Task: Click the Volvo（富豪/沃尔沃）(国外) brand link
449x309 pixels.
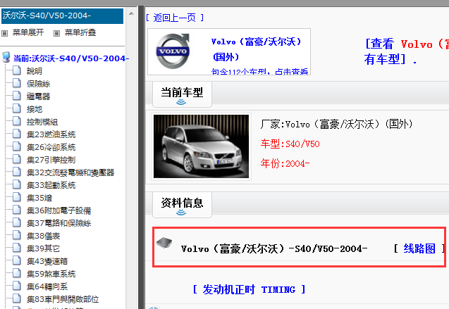Action: pos(256,49)
